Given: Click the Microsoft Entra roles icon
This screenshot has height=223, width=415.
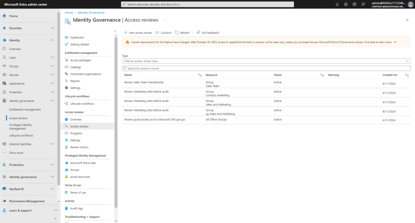Looking at the screenshot, I should click(x=66, y=163).
